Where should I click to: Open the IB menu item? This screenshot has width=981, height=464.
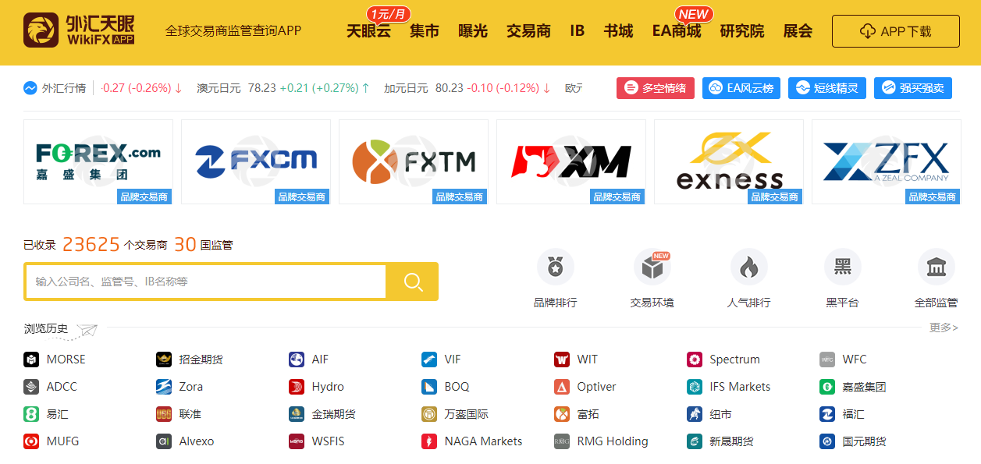(x=578, y=31)
